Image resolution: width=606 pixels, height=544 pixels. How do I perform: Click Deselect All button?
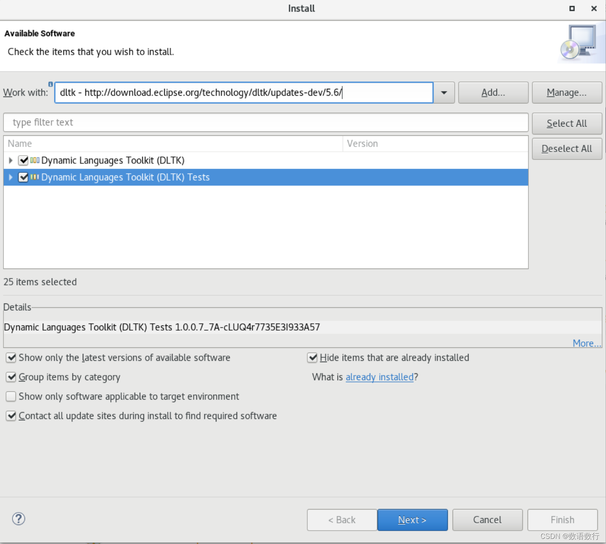[x=567, y=149]
